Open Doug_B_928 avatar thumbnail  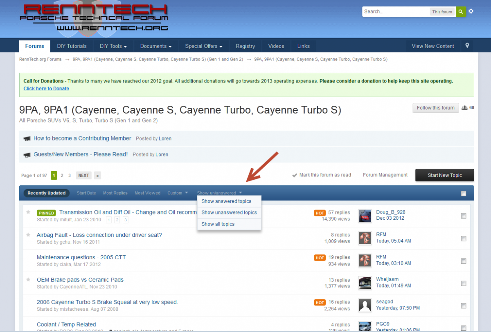365,216
